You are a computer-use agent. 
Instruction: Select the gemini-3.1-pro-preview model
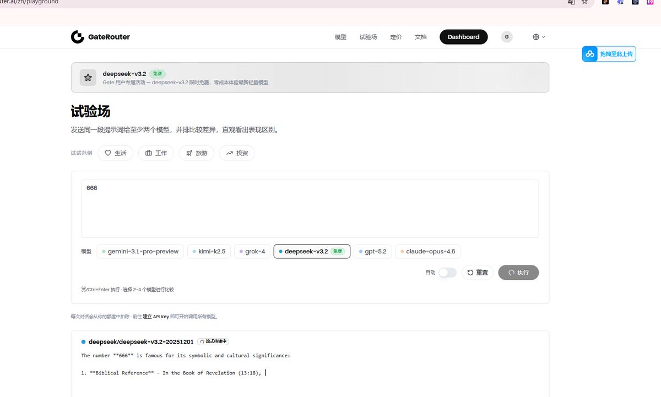(140, 252)
